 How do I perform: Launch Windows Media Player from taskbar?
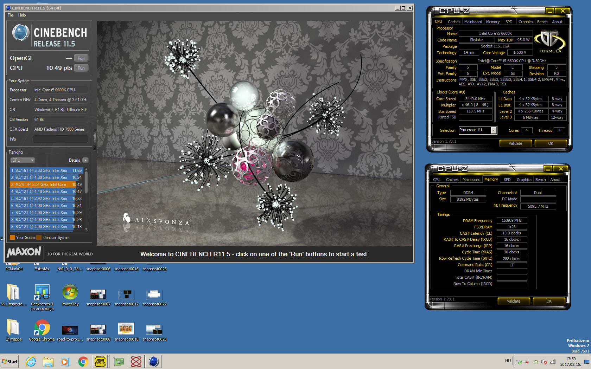[65, 362]
